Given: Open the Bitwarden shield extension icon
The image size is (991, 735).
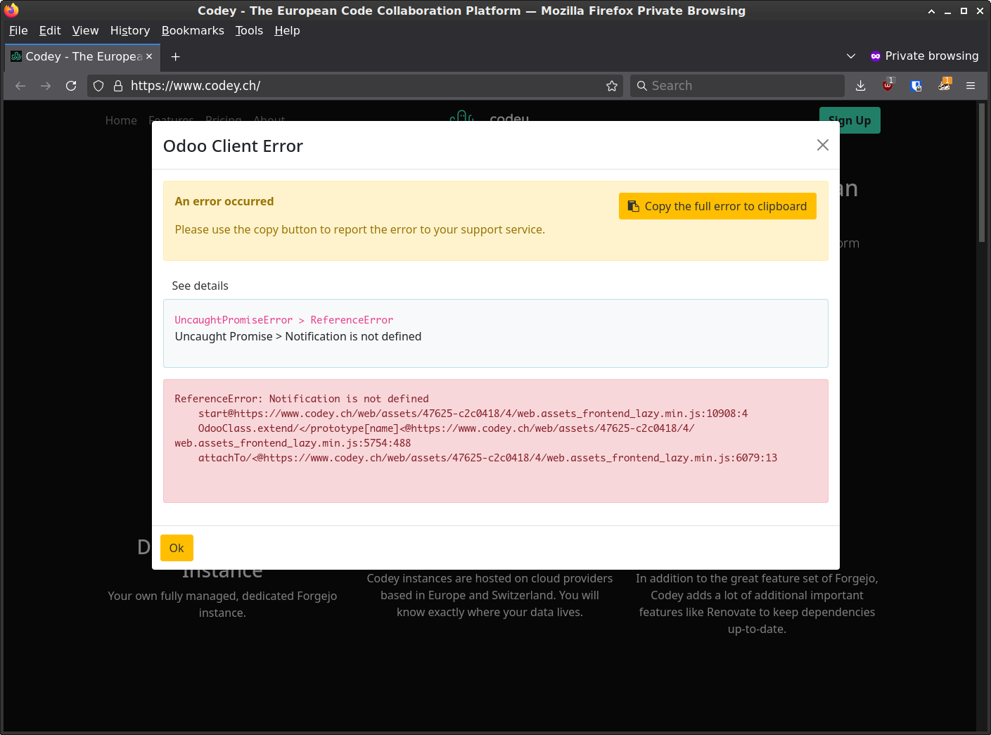Looking at the screenshot, I should click(916, 86).
